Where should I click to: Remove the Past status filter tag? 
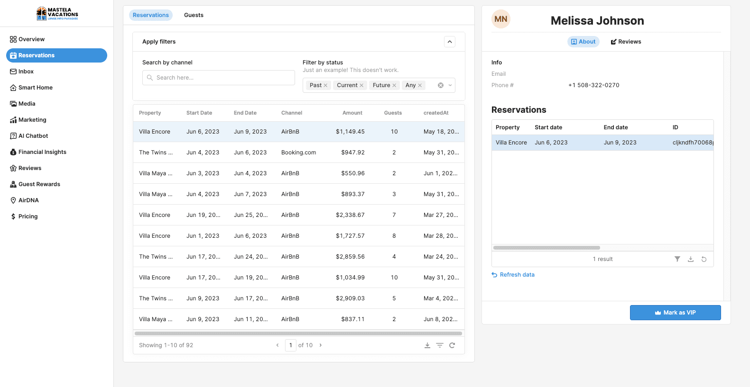coord(325,86)
